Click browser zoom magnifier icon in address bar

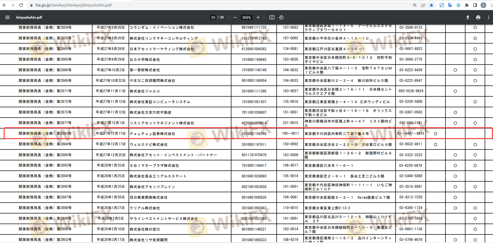(415, 5)
